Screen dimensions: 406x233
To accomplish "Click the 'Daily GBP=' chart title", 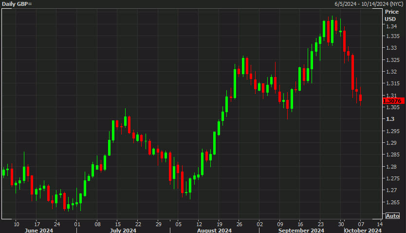I will pyautogui.click(x=17, y=4).
